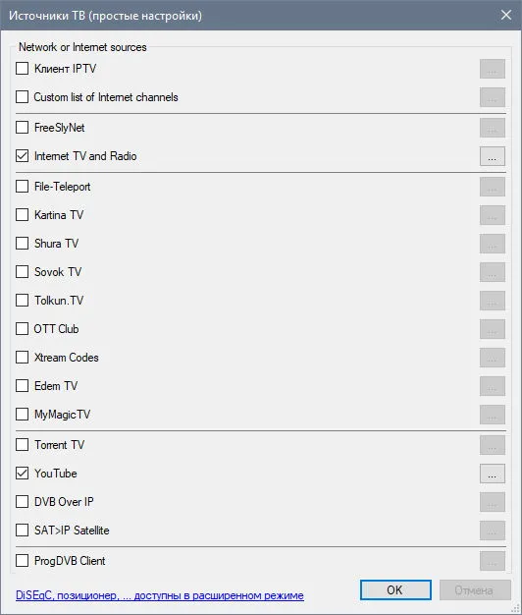Enable the Клиент IPTV checkbox
The image size is (522, 615).
coord(22,68)
